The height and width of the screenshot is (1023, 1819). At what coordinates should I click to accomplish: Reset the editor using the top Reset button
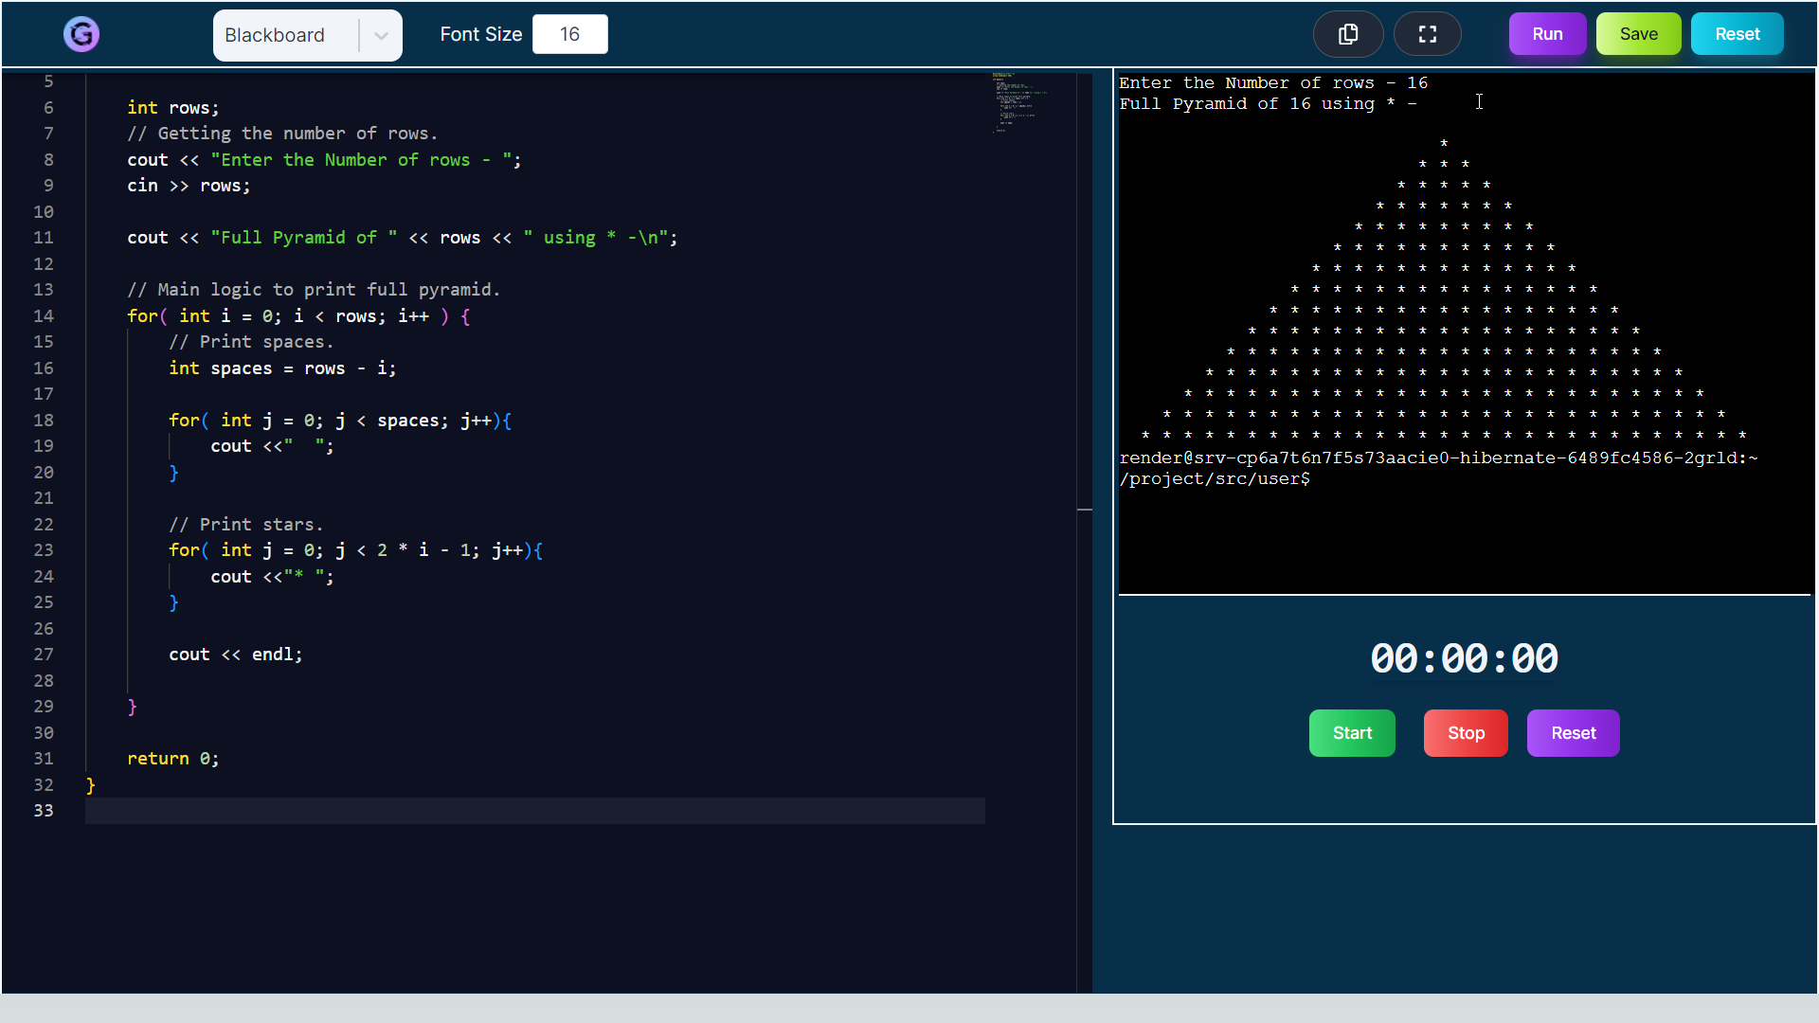[x=1737, y=34]
